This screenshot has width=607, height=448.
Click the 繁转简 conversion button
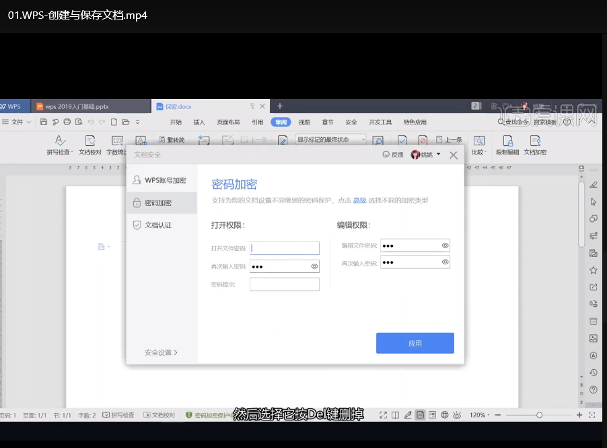[x=171, y=140]
